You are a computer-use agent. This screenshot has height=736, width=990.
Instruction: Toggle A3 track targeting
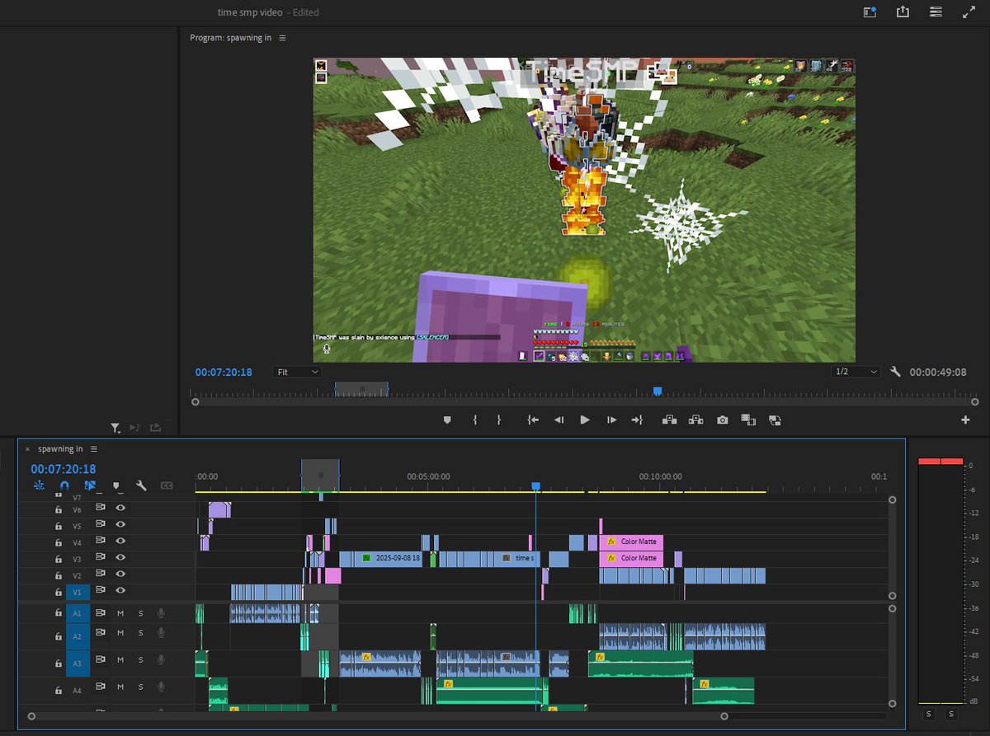coord(78,663)
